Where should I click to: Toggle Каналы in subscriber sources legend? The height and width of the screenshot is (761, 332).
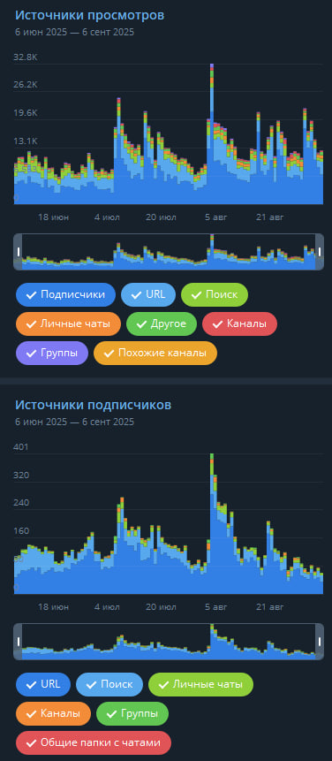(x=53, y=713)
